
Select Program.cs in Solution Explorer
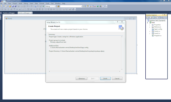coord(158,36)
